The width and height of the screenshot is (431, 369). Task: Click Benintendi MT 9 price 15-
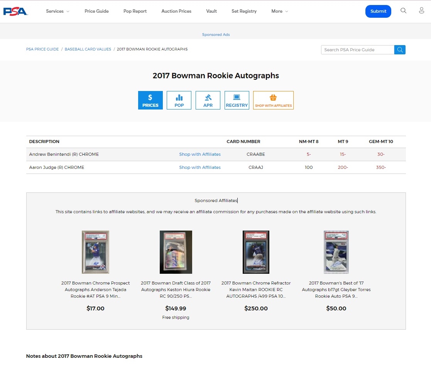pyautogui.click(x=343, y=154)
